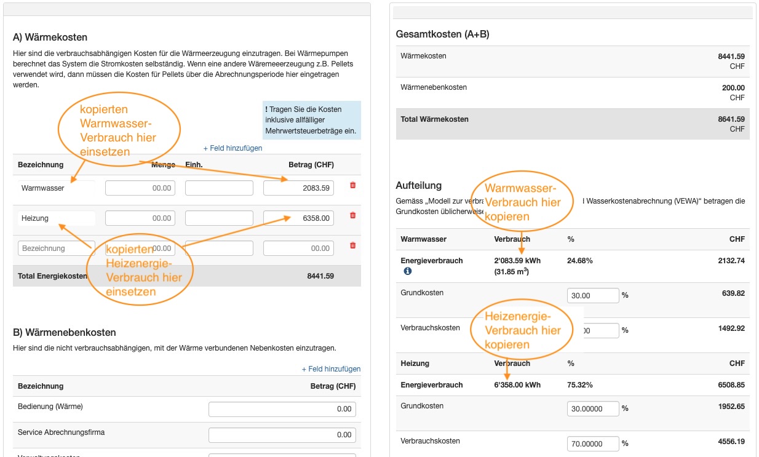The width and height of the screenshot is (759, 457).
Task: Click the Warmwasser Betrag field 2083.59
Action: 298,188
